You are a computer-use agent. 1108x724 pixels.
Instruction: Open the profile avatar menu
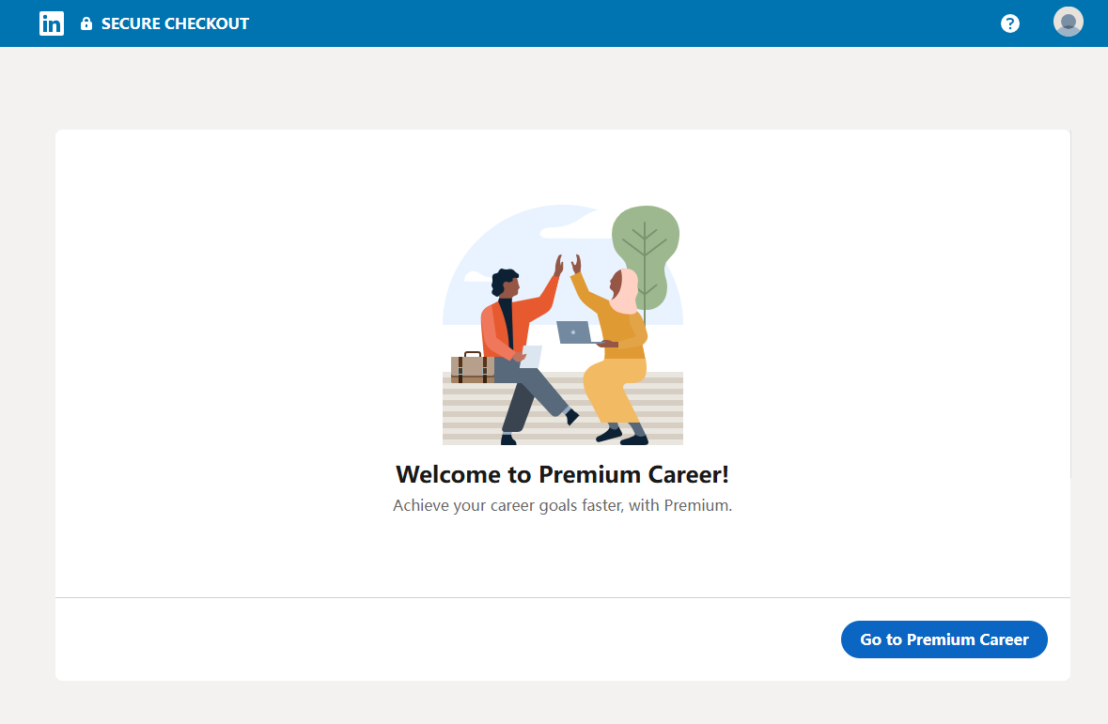pos(1069,22)
